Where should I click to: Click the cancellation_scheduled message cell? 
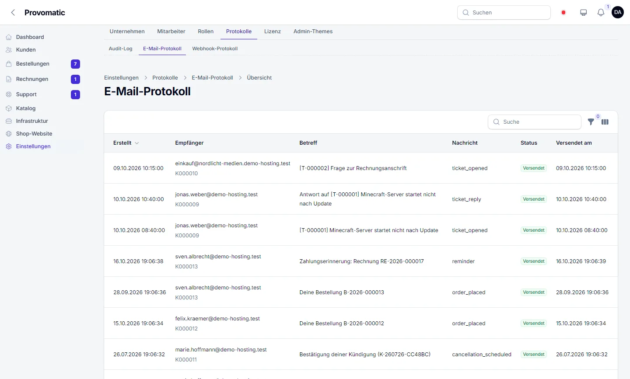point(482,355)
